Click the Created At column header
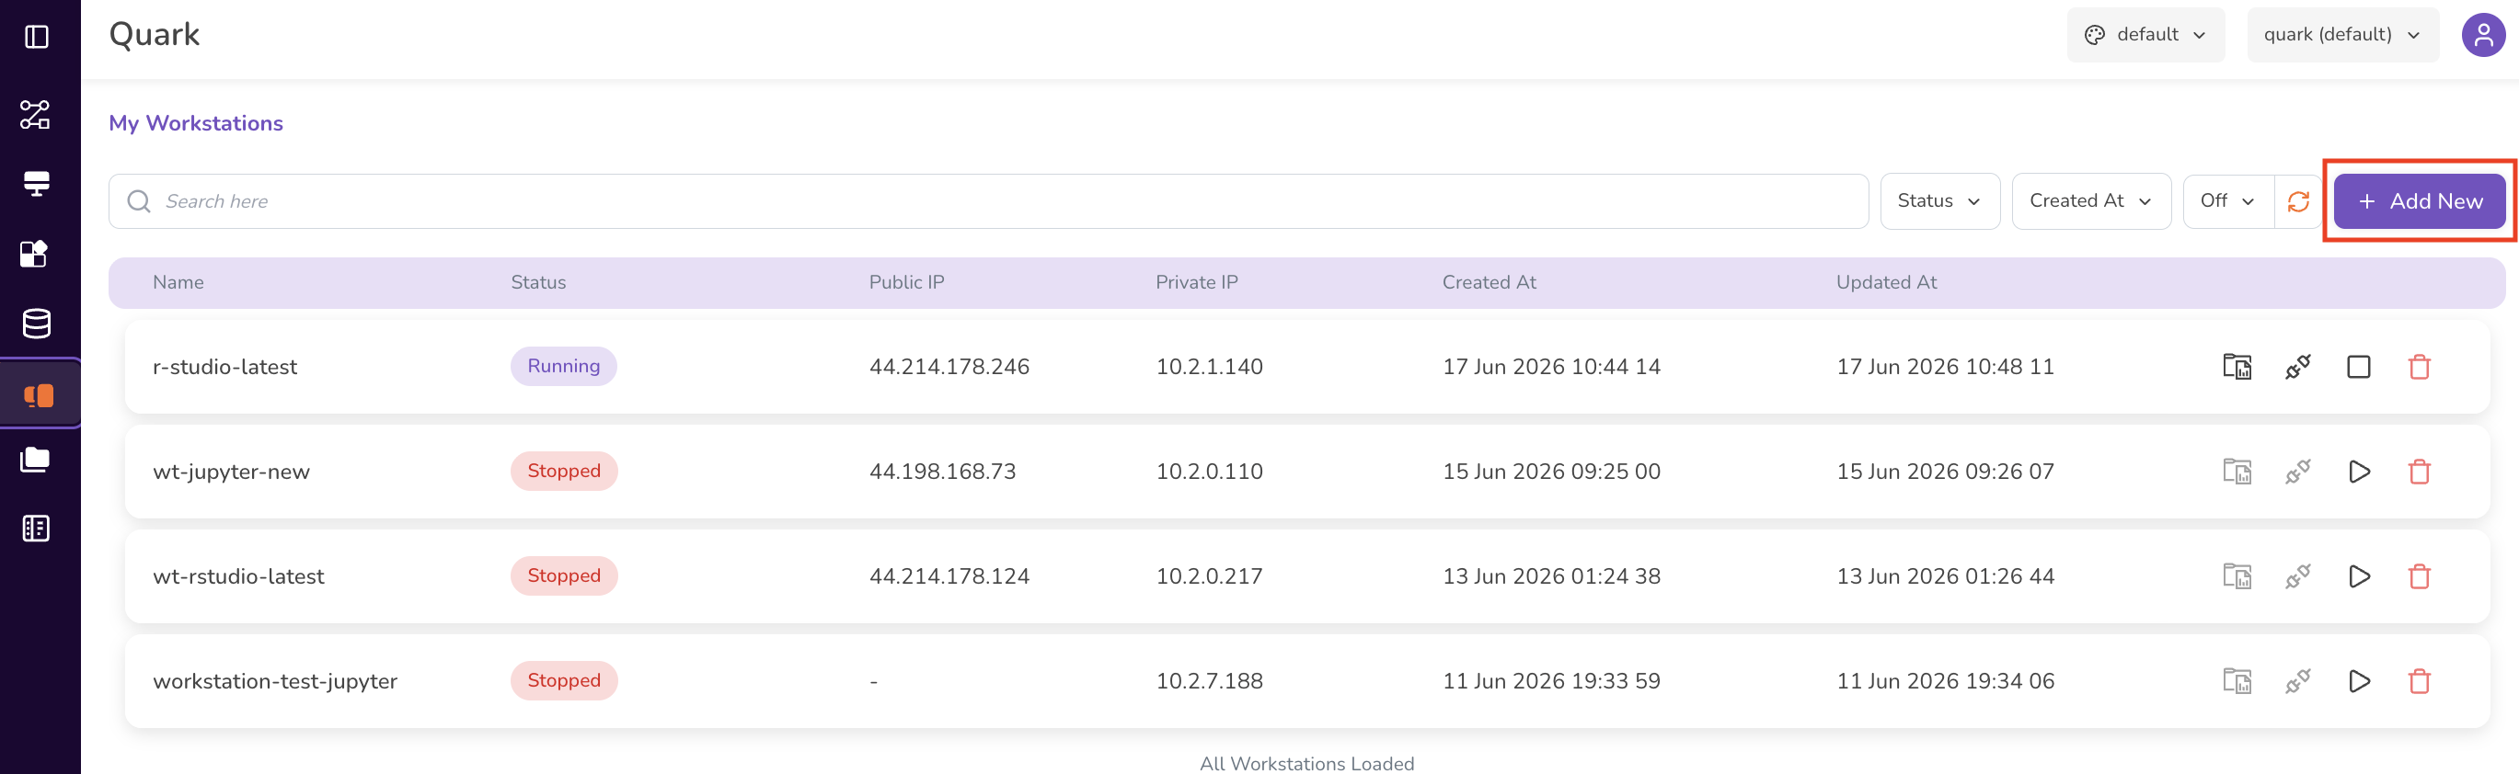The height and width of the screenshot is (774, 2519). (1489, 282)
